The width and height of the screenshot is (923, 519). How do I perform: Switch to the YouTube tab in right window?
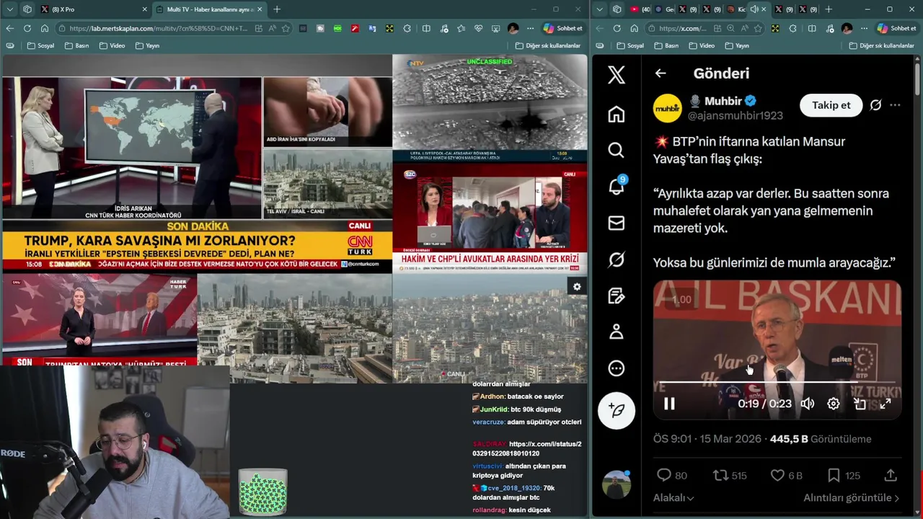coord(640,9)
